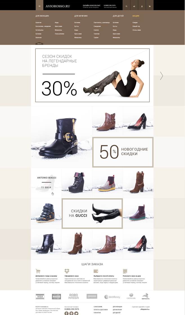
Task: Toggle the hamburger menu icon beside AVIOROSSO.RU
Action: click(x=39, y=6)
